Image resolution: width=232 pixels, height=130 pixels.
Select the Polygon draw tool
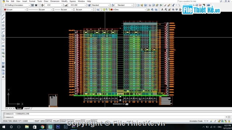(3, 25)
